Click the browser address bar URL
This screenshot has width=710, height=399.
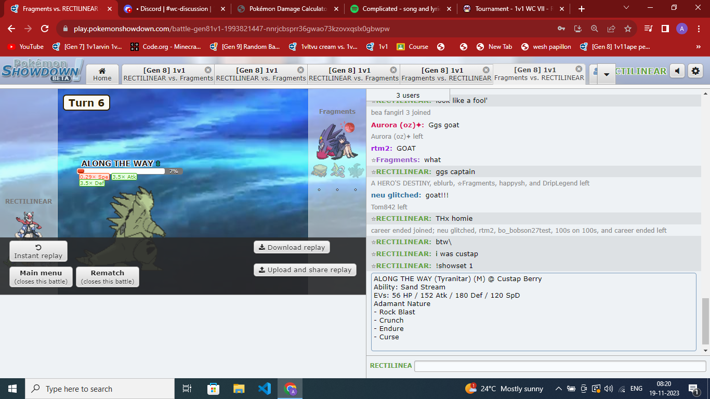click(x=231, y=29)
